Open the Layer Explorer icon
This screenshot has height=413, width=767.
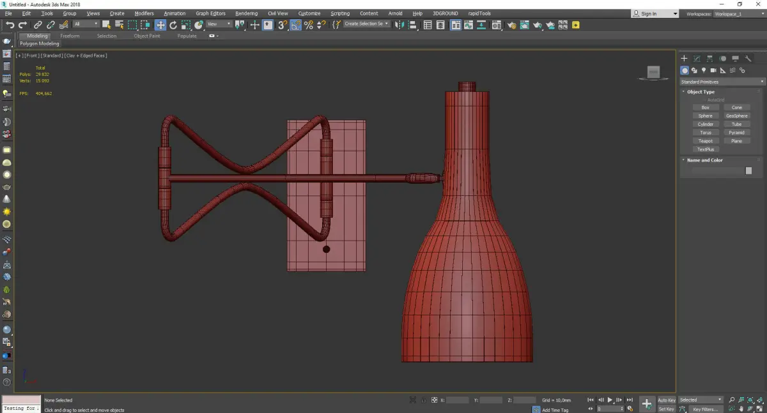(440, 25)
